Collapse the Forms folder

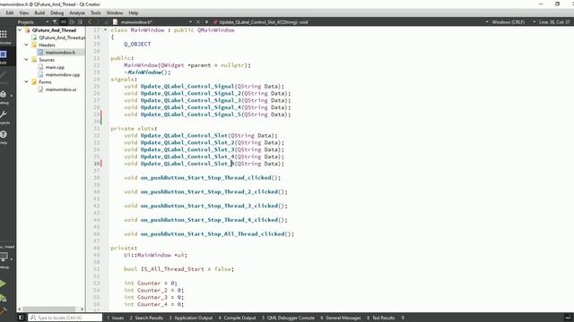point(26,81)
